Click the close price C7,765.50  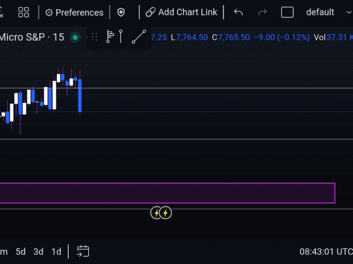tap(231, 37)
